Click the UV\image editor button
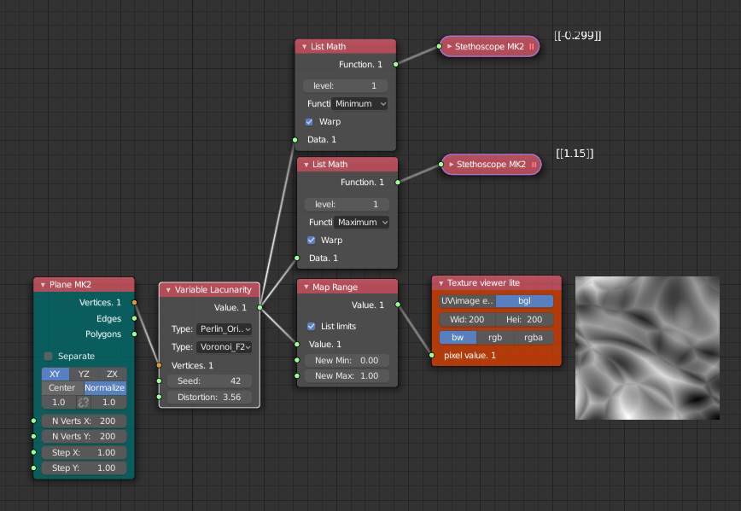 tap(467, 301)
